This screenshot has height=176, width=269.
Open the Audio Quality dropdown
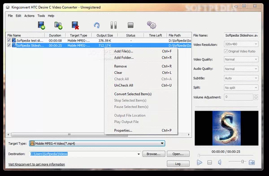pos(241,69)
